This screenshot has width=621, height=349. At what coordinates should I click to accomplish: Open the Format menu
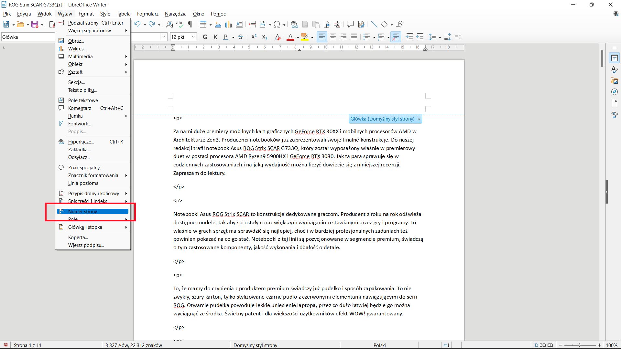tap(86, 14)
